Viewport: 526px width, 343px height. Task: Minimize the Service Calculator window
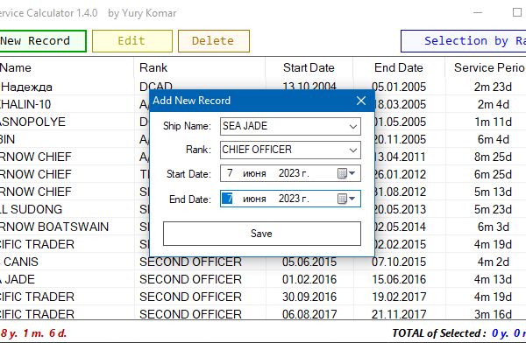tap(478, 13)
